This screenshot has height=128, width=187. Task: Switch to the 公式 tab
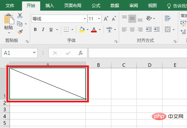point(96,5)
